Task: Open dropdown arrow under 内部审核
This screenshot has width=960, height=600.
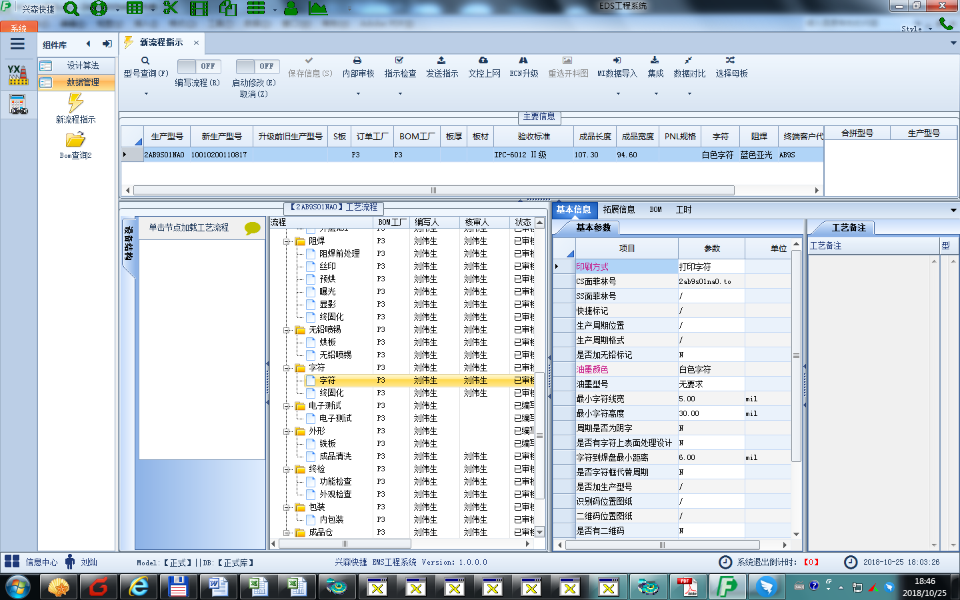Action: click(358, 94)
